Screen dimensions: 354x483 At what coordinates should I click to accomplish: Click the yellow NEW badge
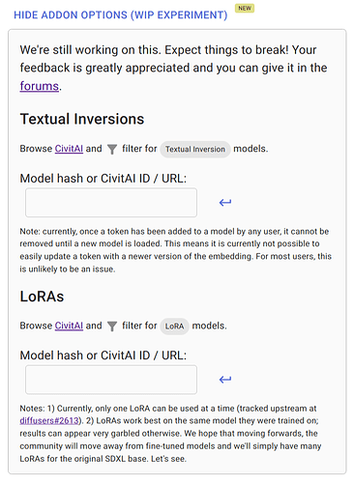click(245, 8)
